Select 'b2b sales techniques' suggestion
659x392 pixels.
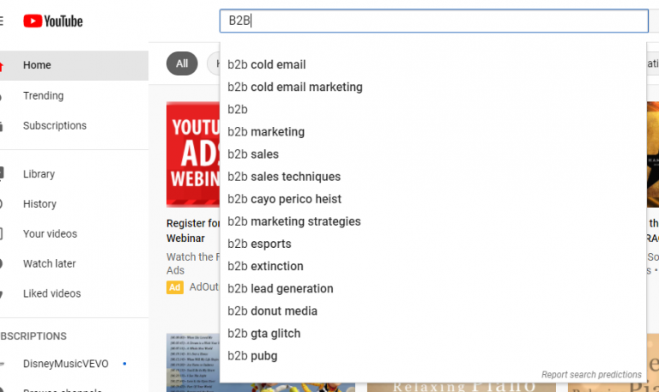432,177
